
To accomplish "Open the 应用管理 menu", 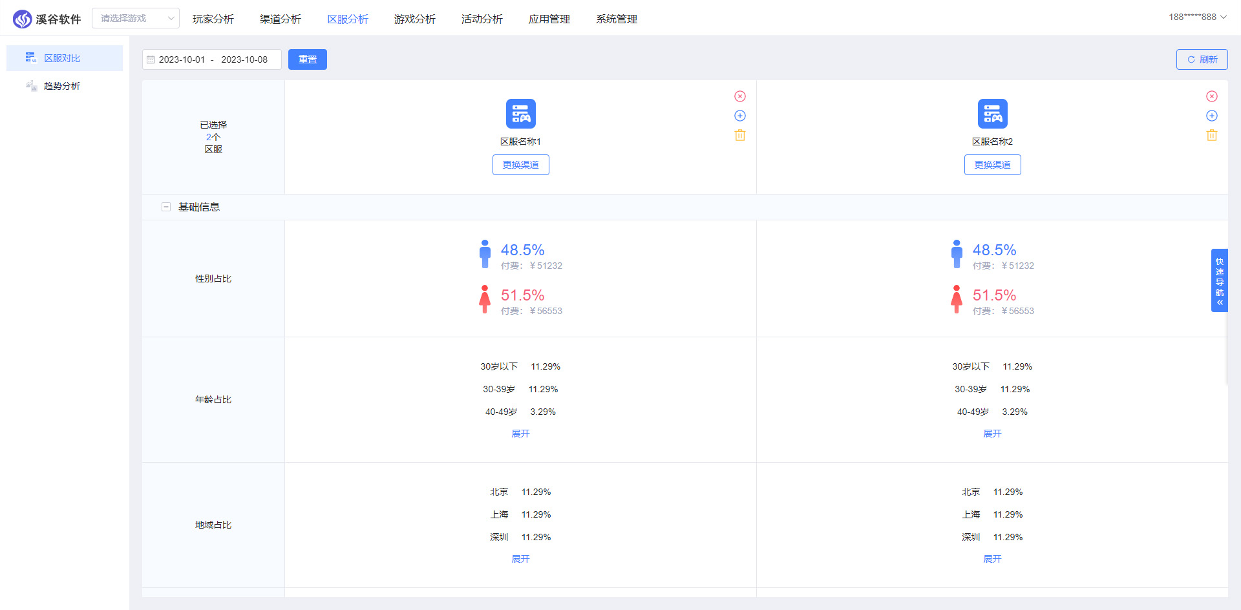I will (x=549, y=19).
